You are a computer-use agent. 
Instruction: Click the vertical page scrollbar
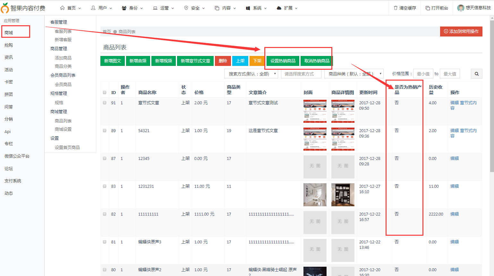[492, 96]
